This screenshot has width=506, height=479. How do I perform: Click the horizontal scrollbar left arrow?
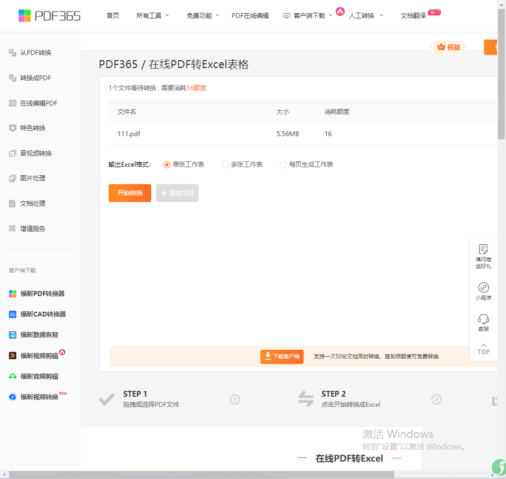(4, 474)
